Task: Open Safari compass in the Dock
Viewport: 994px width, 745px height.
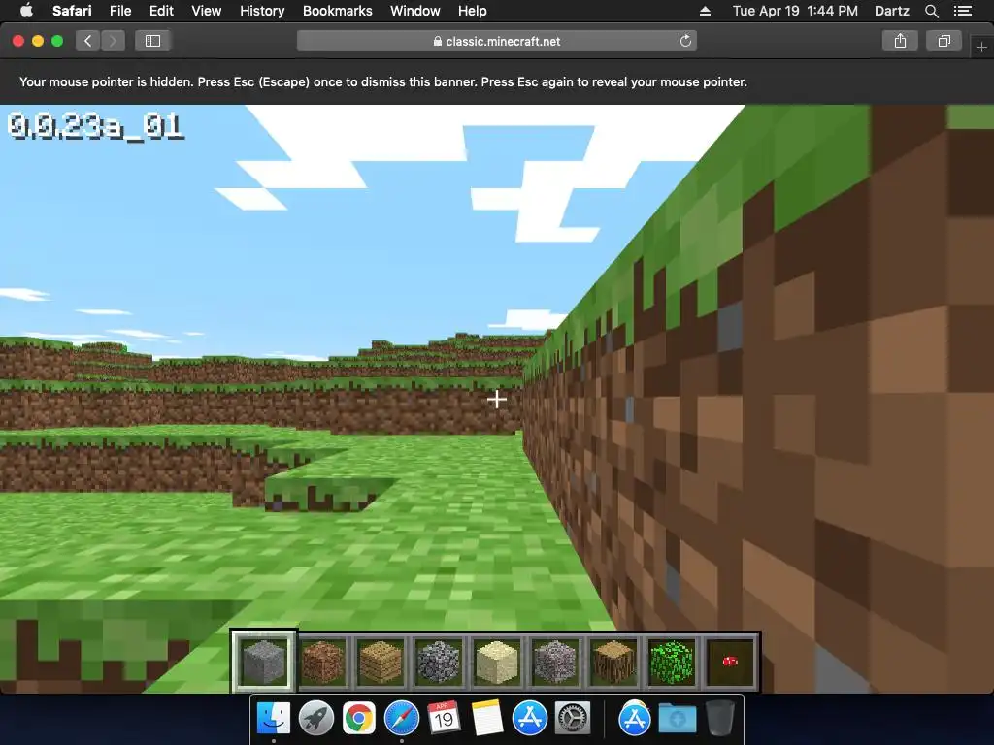Action: coord(401,719)
